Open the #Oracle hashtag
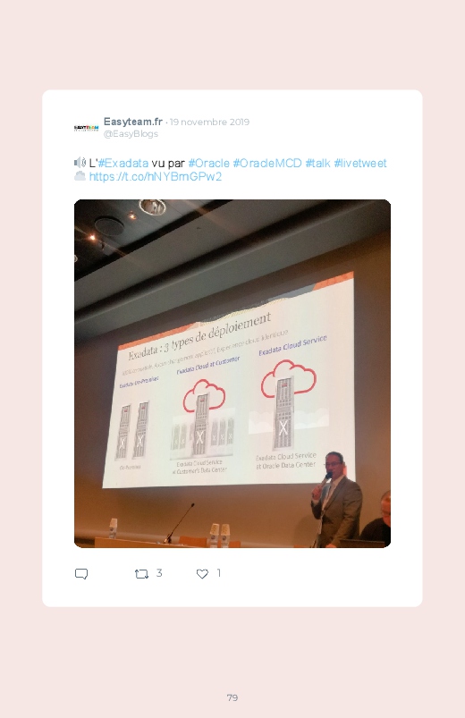This screenshot has height=718, width=465. point(209,163)
